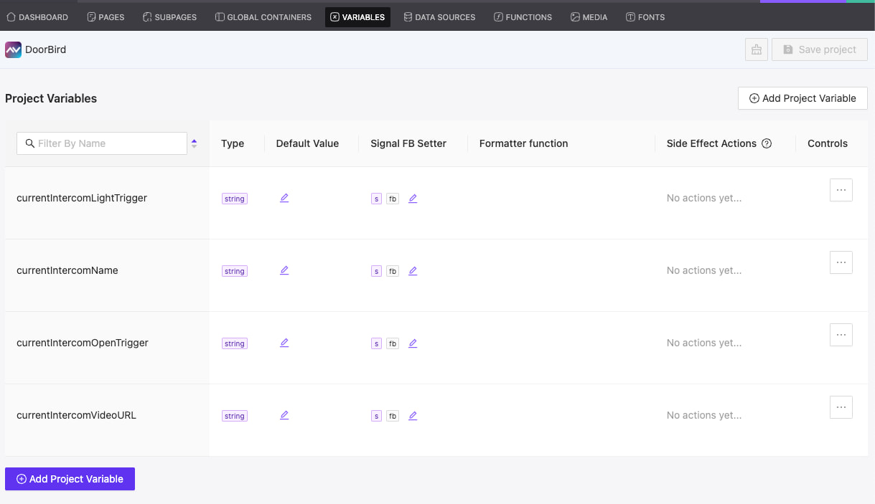
Task: Edit Signal FB Setter for currentIntercomOpenTrigger
Action: [413, 343]
